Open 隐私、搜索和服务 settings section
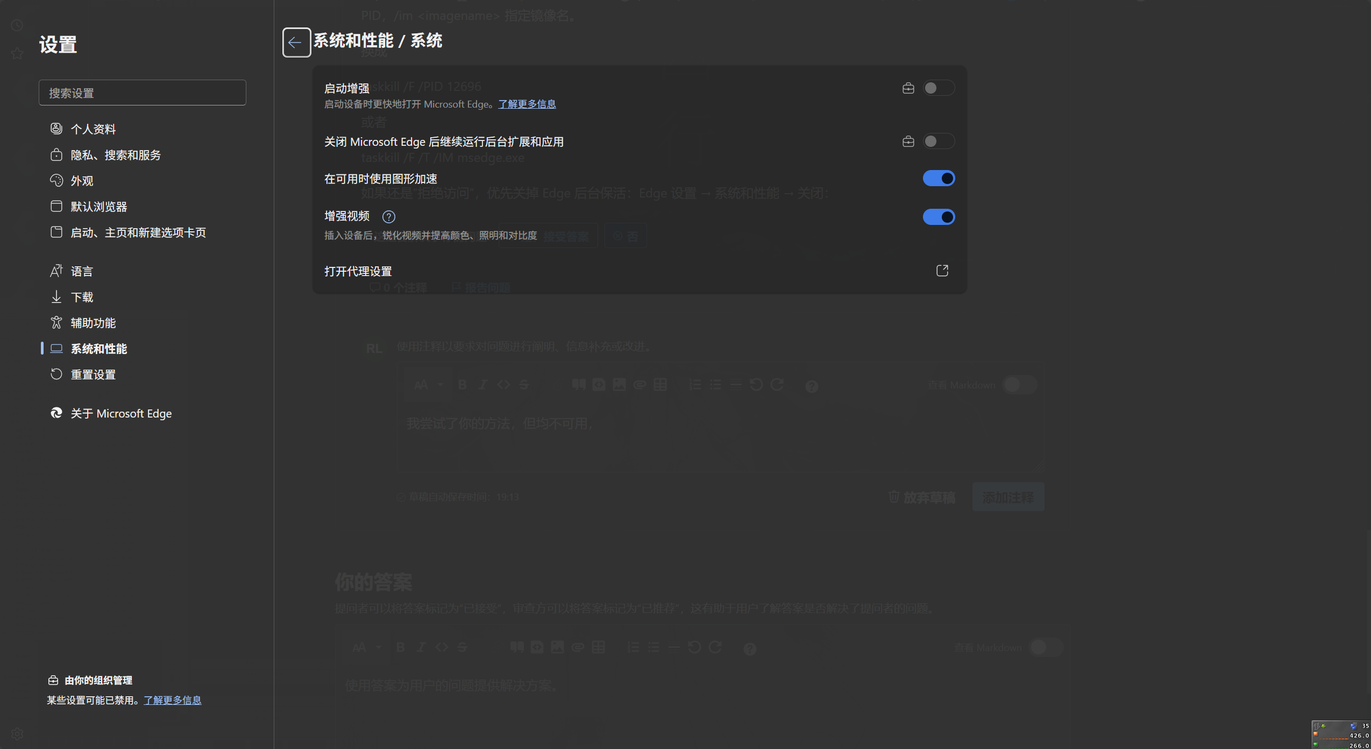This screenshot has height=749, width=1371. pyautogui.click(x=116, y=155)
